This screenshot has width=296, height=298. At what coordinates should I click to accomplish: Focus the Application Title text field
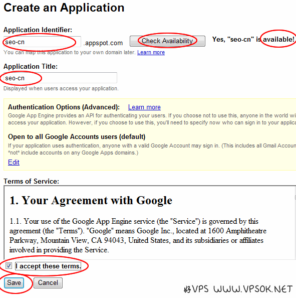(x=60, y=78)
